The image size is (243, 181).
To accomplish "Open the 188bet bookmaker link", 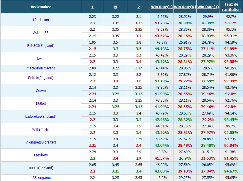I will (x=41, y=104).
